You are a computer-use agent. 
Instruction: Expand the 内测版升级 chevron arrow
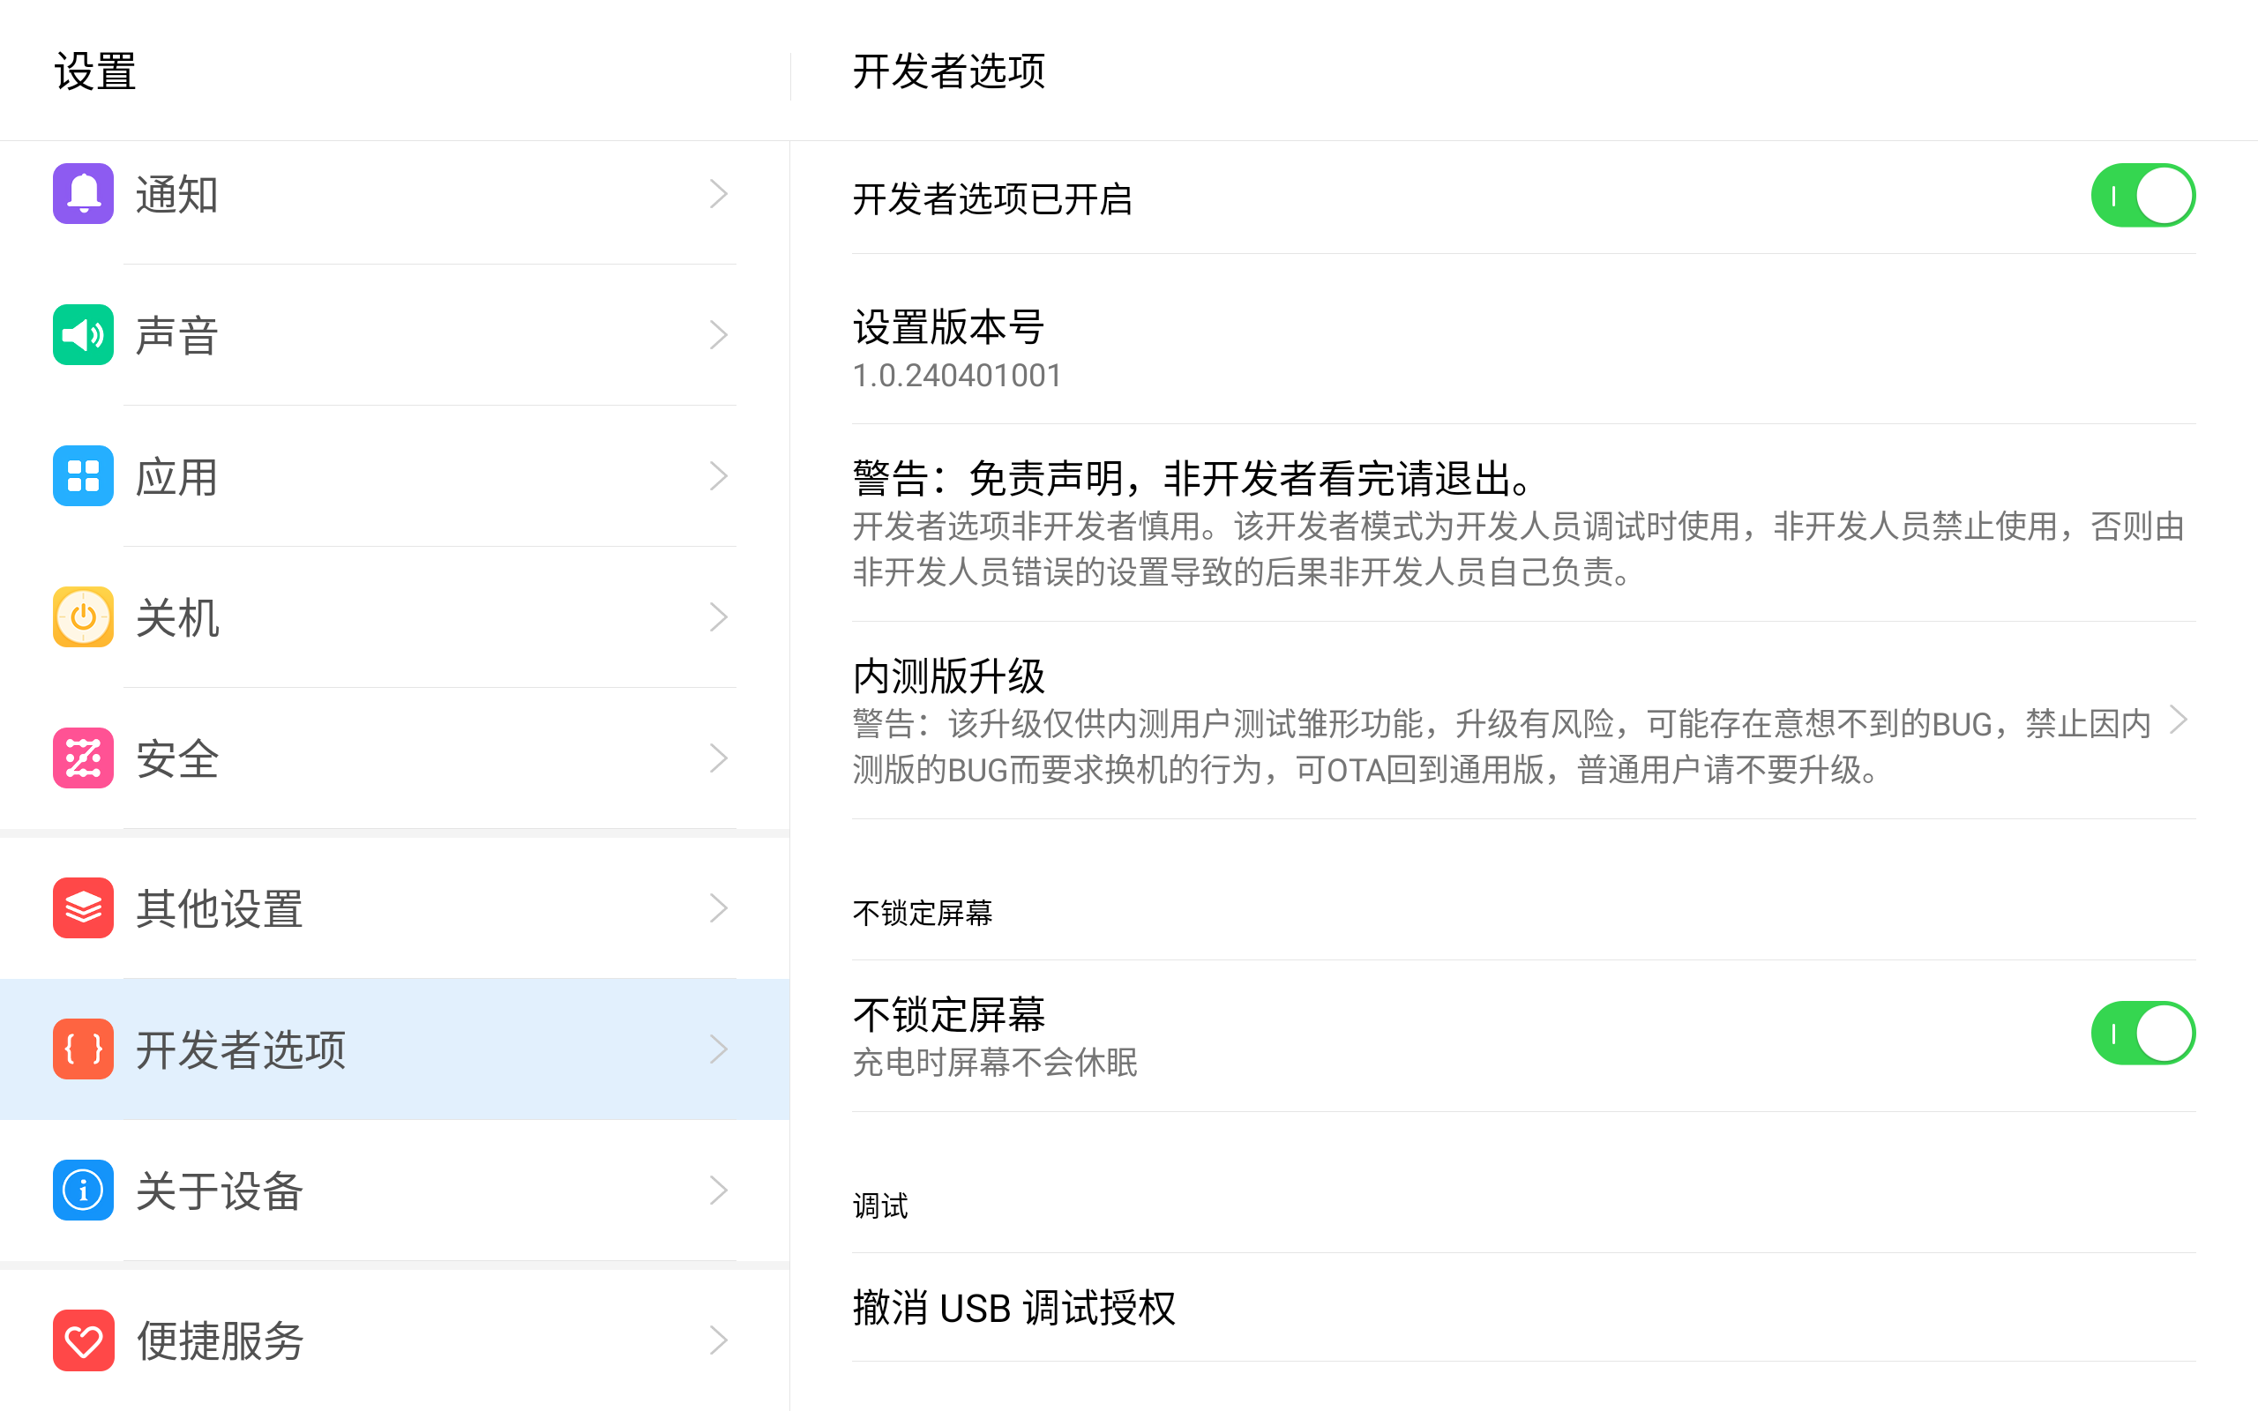click(2179, 720)
